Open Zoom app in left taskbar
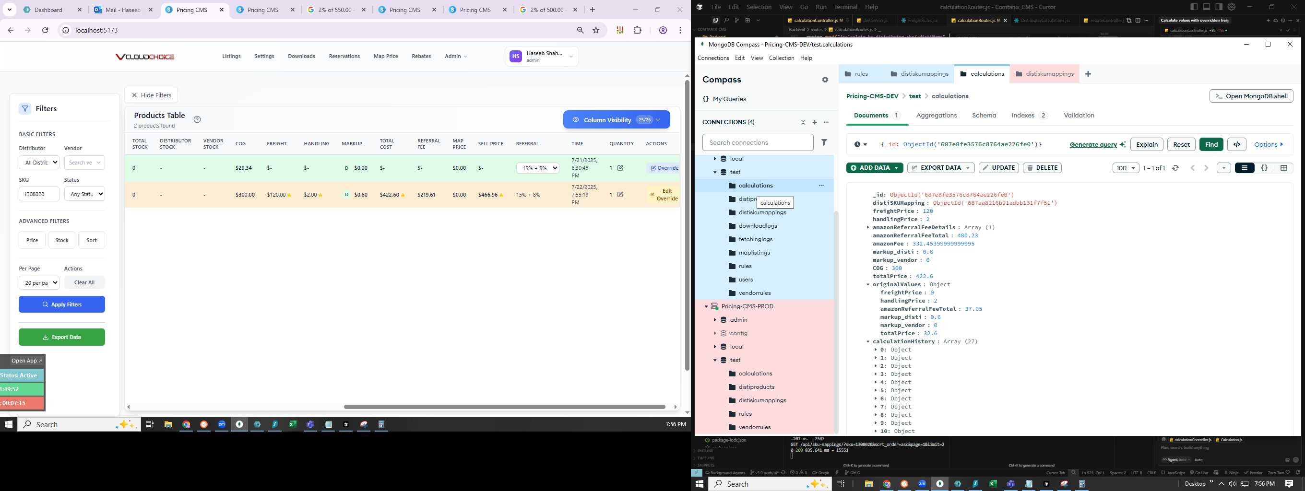The image size is (1305, 491). (x=221, y=425)
